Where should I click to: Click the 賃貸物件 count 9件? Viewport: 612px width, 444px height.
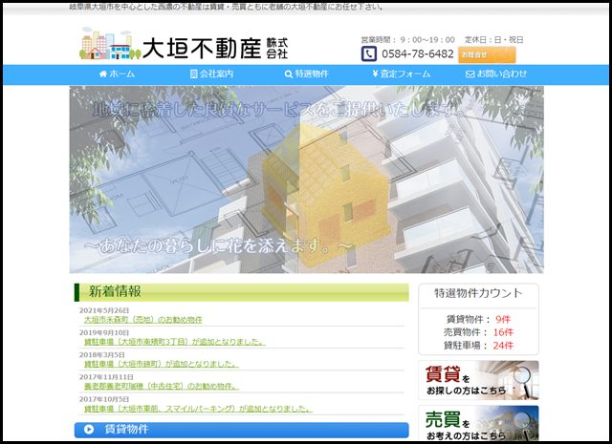503,319
